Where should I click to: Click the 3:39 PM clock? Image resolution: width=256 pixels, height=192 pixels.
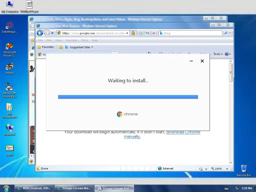pyautogui.click(x=247, y=188)
